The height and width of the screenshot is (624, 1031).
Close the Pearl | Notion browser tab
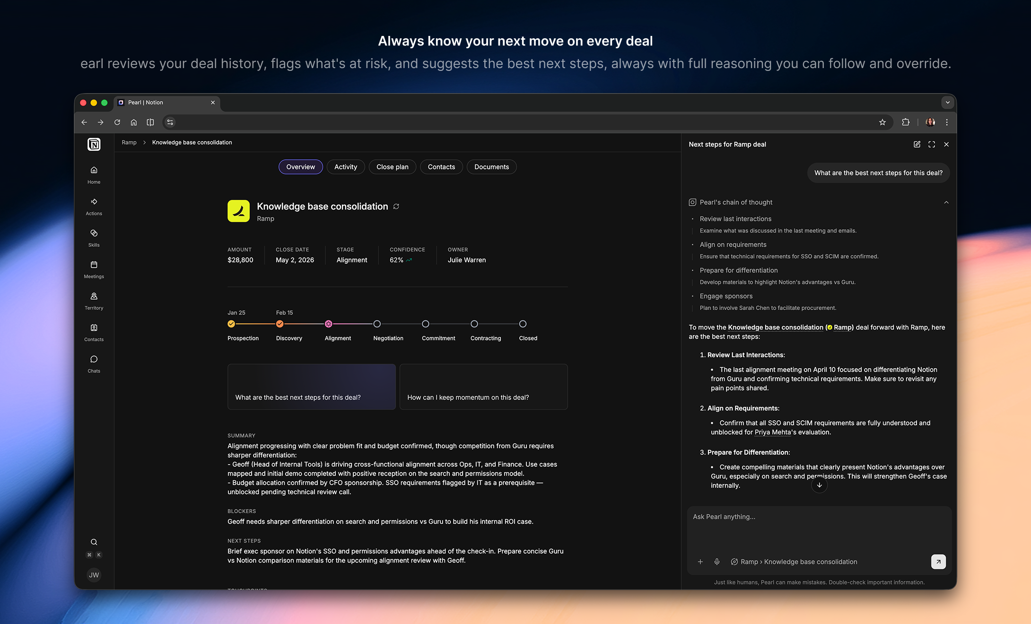point(213,103)
